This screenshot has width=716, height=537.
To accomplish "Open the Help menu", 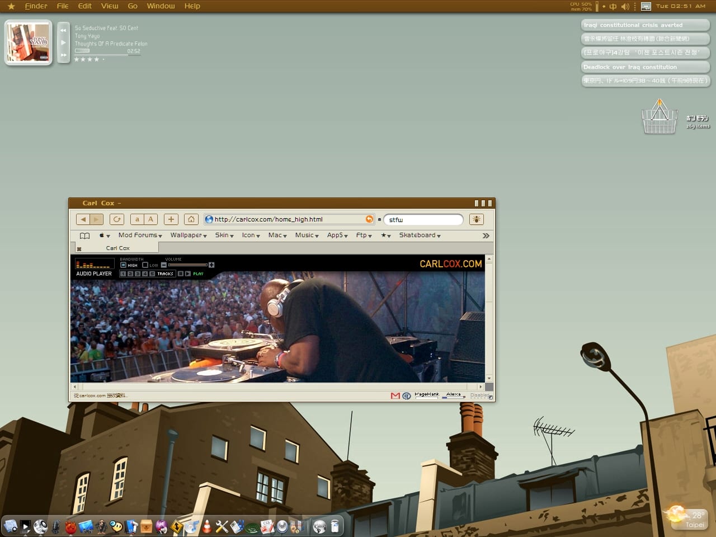I will click(x=192, y=6).
